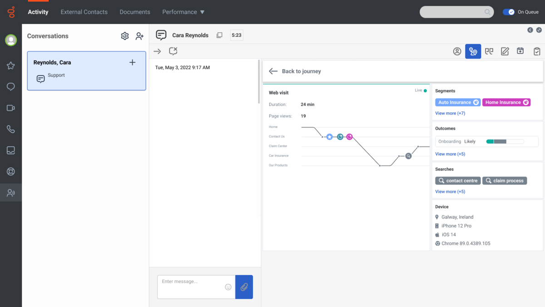Click top search input box
The height and width of the screenshot is (307, 545).
tap(457, 12)
